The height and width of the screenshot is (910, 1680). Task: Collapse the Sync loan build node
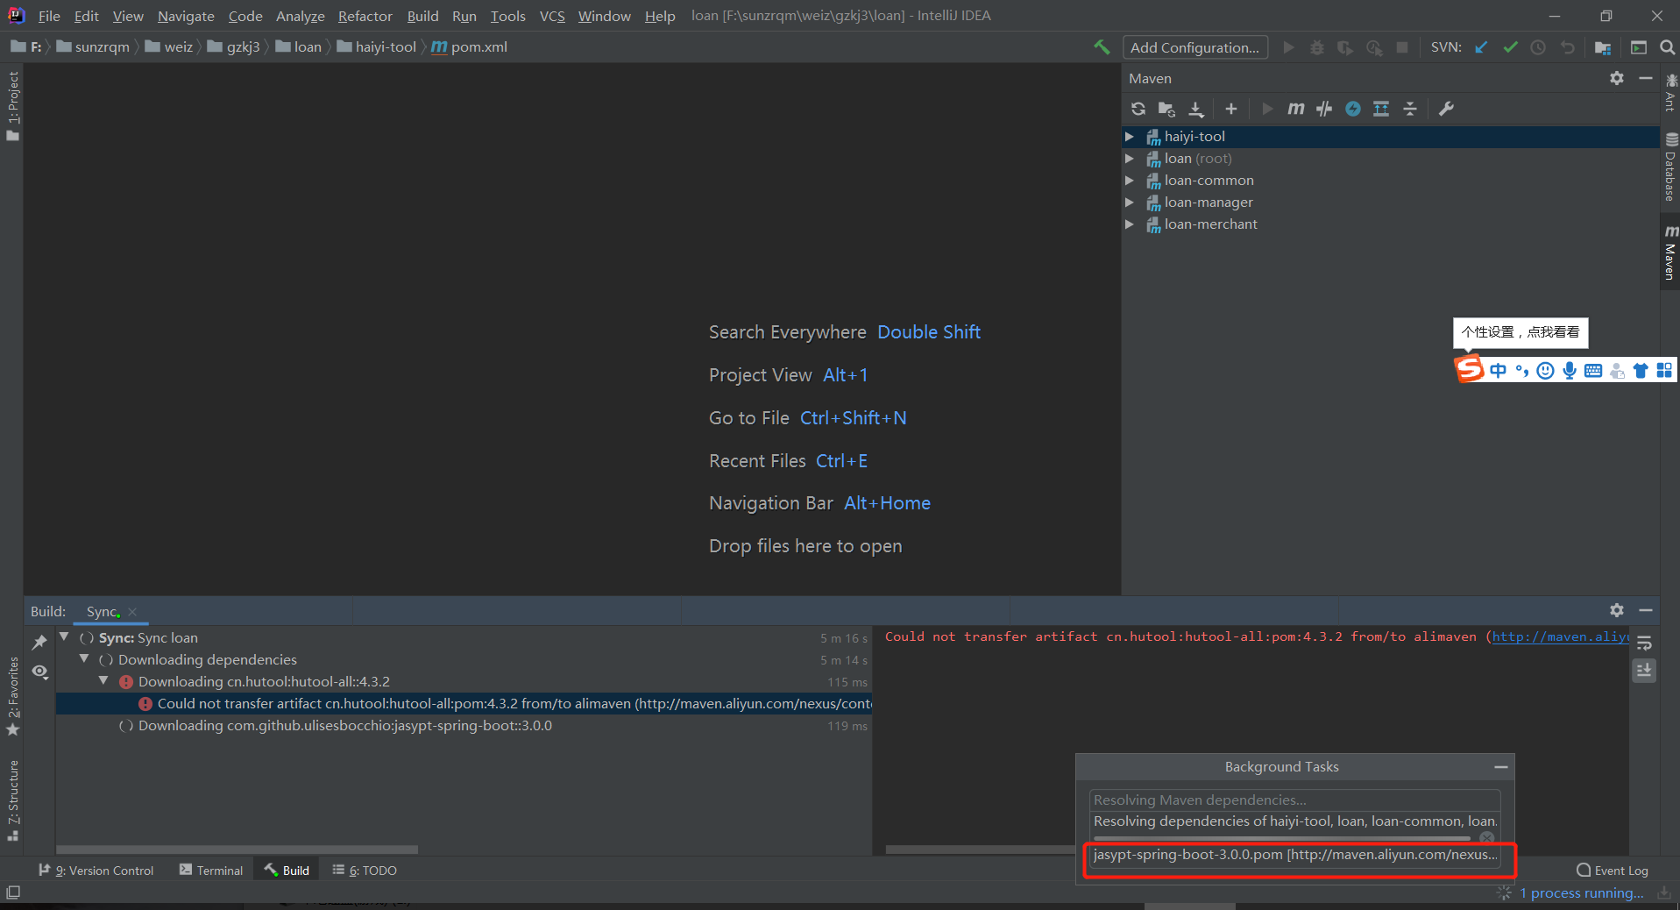(x=64, y=636)
